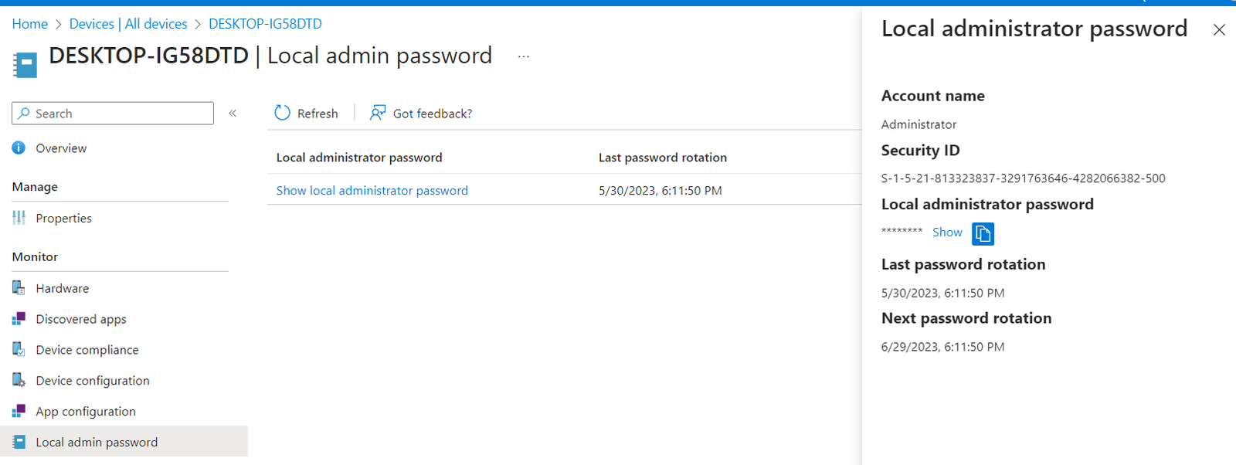Reveal password via Show local administrator password
1236x465 pixels.
point(372,190)
